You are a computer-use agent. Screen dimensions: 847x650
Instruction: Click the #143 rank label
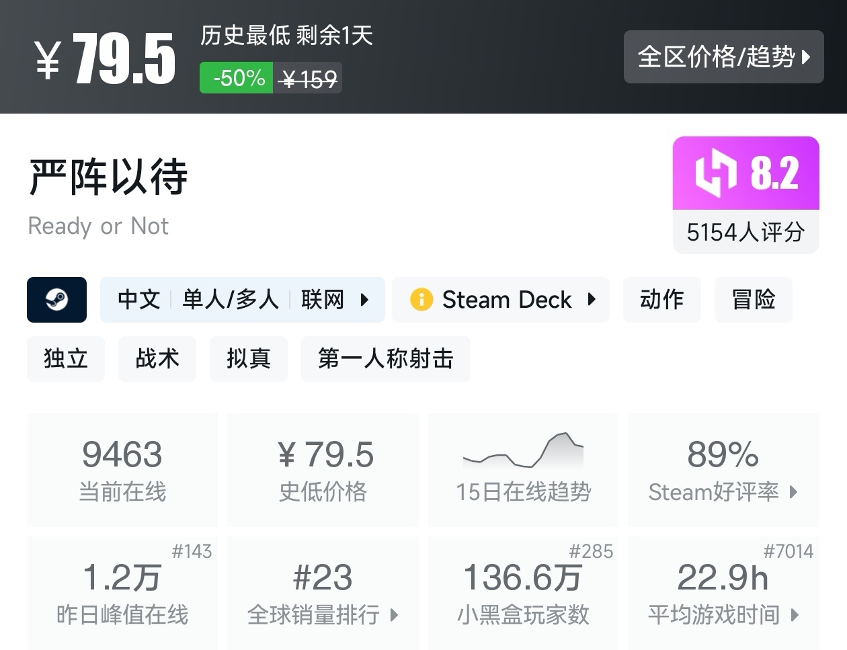(x=192, y=552)
